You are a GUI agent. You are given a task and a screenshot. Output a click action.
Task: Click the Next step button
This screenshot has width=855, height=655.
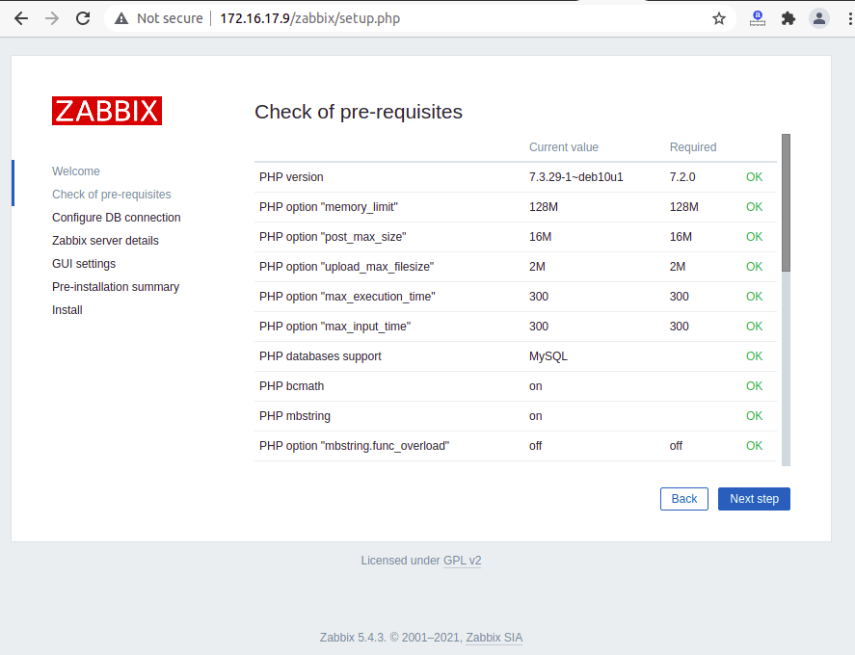[754, 499]
